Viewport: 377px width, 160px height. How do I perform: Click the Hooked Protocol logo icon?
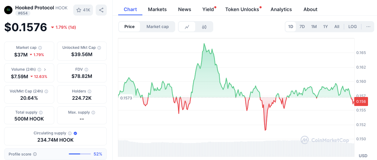click(x=8, y=10)
